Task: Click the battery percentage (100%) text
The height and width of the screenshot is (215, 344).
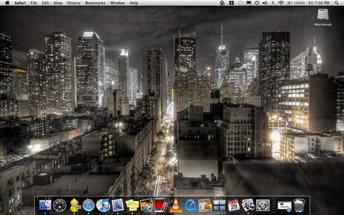Action: 299,3
